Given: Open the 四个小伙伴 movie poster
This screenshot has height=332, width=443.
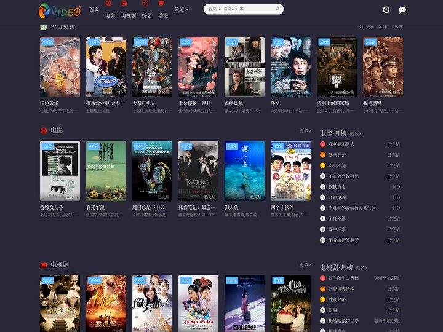Looking at the screenshot, I should tap(290, 171).
